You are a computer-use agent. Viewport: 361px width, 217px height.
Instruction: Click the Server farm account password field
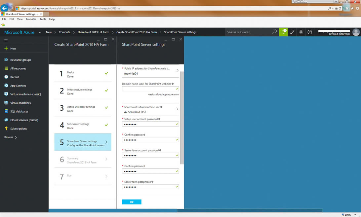(150, 155)
